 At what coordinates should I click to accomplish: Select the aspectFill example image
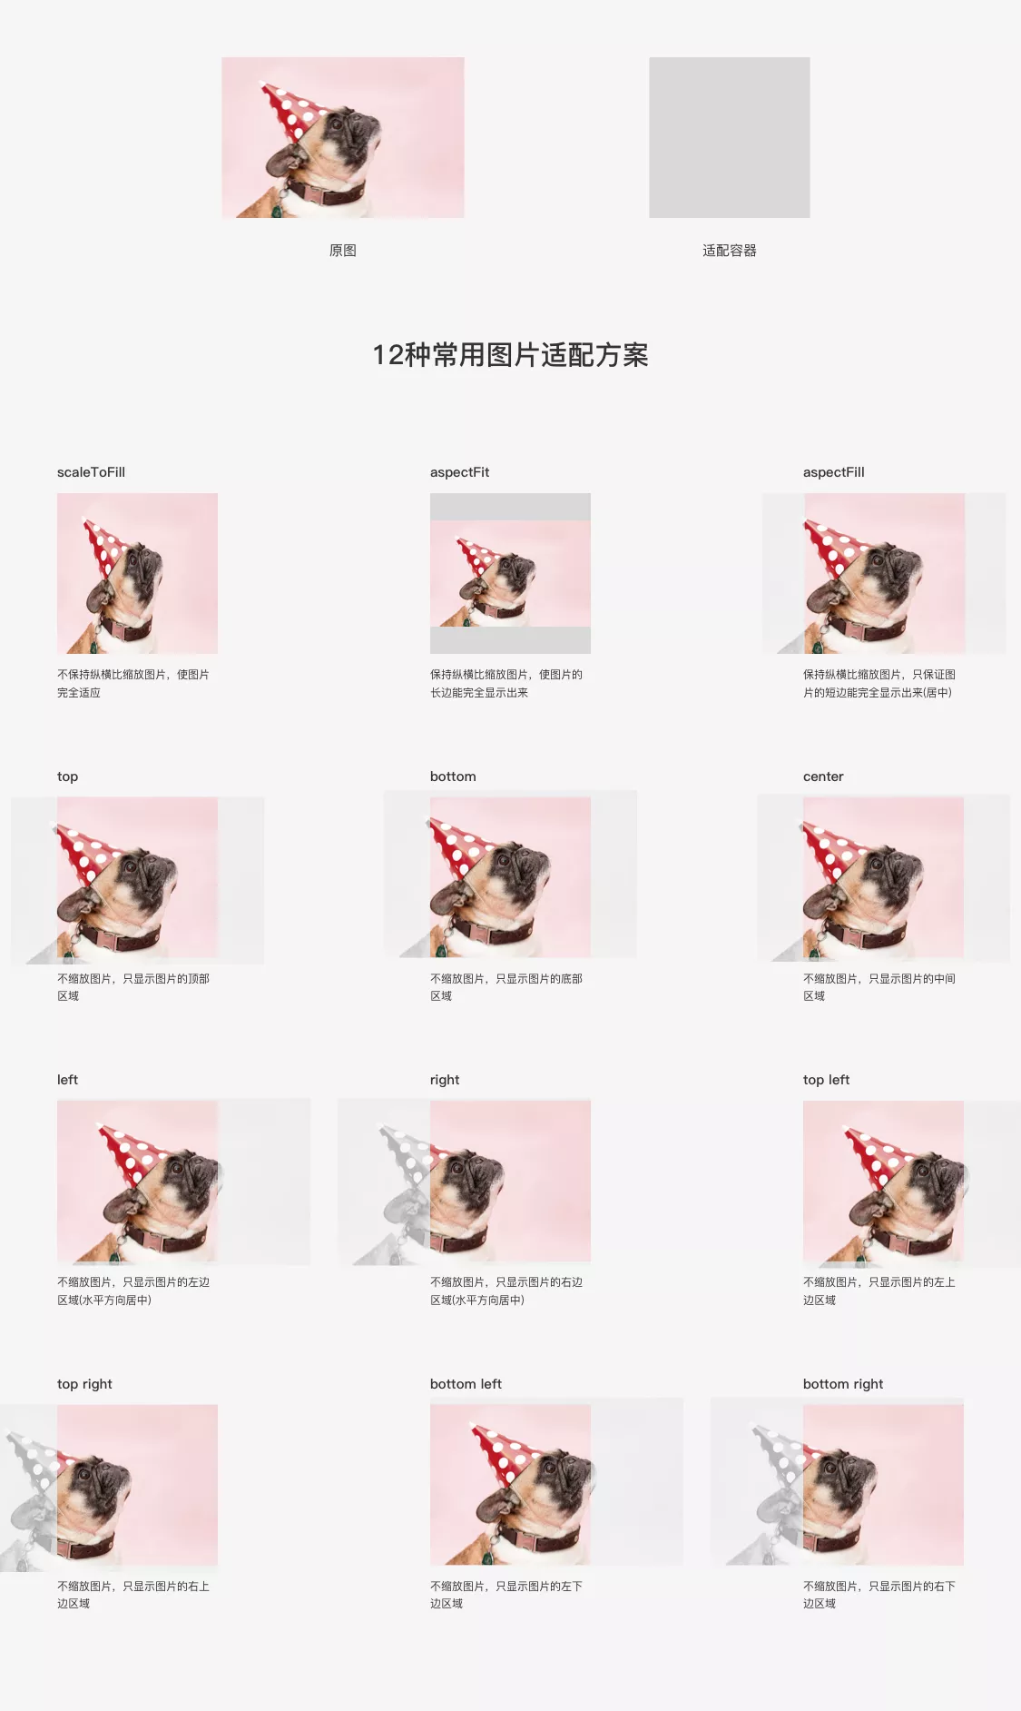tap(884, 573)
